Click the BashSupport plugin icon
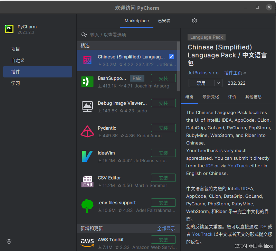Image resolution: width=276 pixels, height=251 pixels. 87,82
